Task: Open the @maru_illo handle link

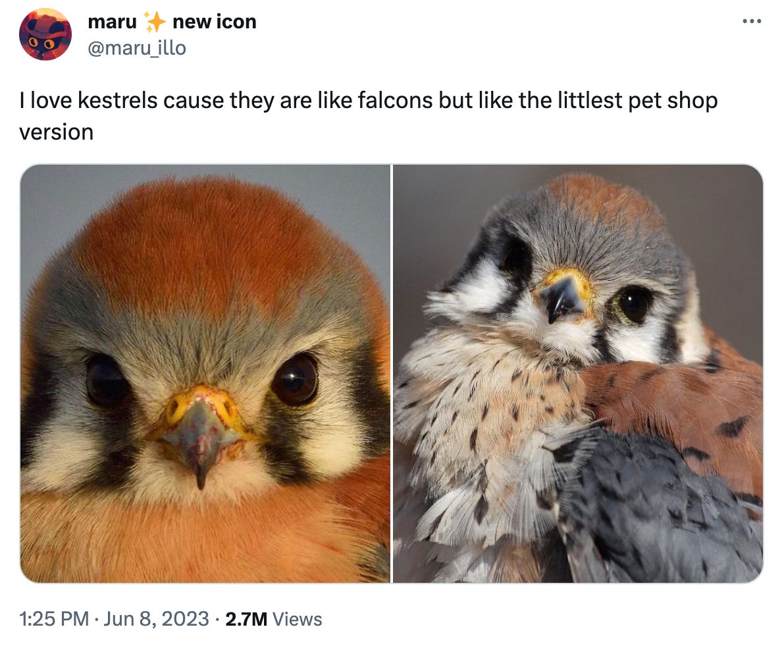Action: (x=137, y=48)
